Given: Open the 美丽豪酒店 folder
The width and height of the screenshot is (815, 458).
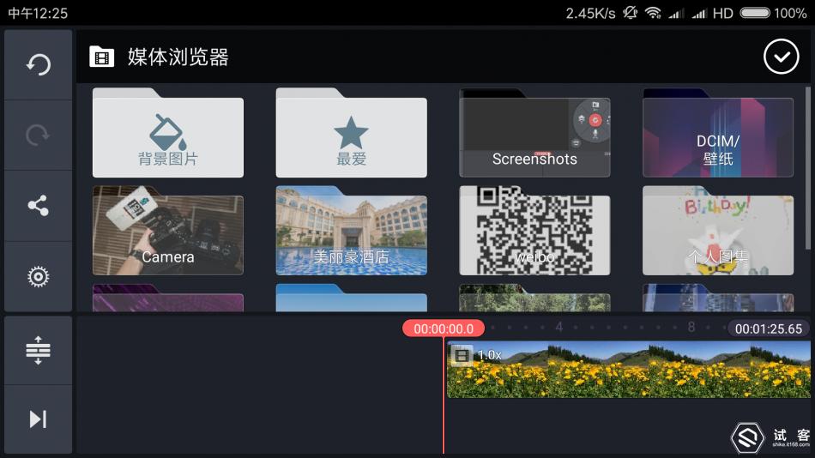Looking at the screenshot, I should tap(352, 231).
